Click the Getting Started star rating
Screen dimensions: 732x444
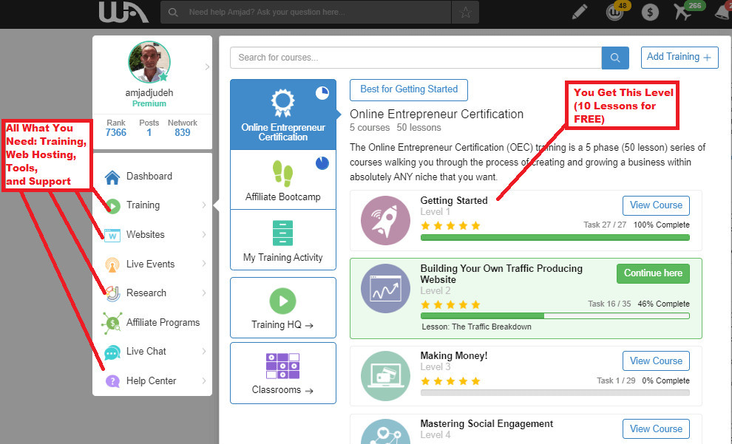[x=450, y=226]
